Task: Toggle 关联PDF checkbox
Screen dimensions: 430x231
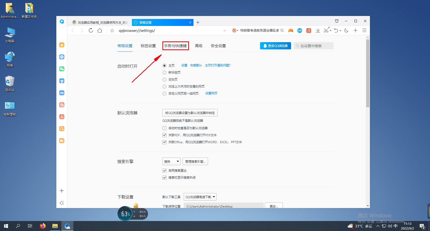Action: point(164,135)
